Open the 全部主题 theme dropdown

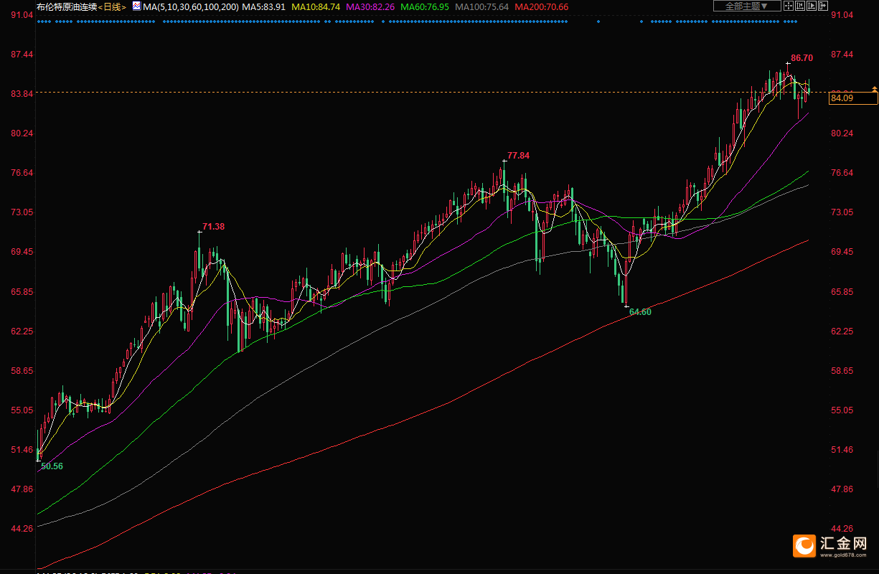tap(747, 6)
